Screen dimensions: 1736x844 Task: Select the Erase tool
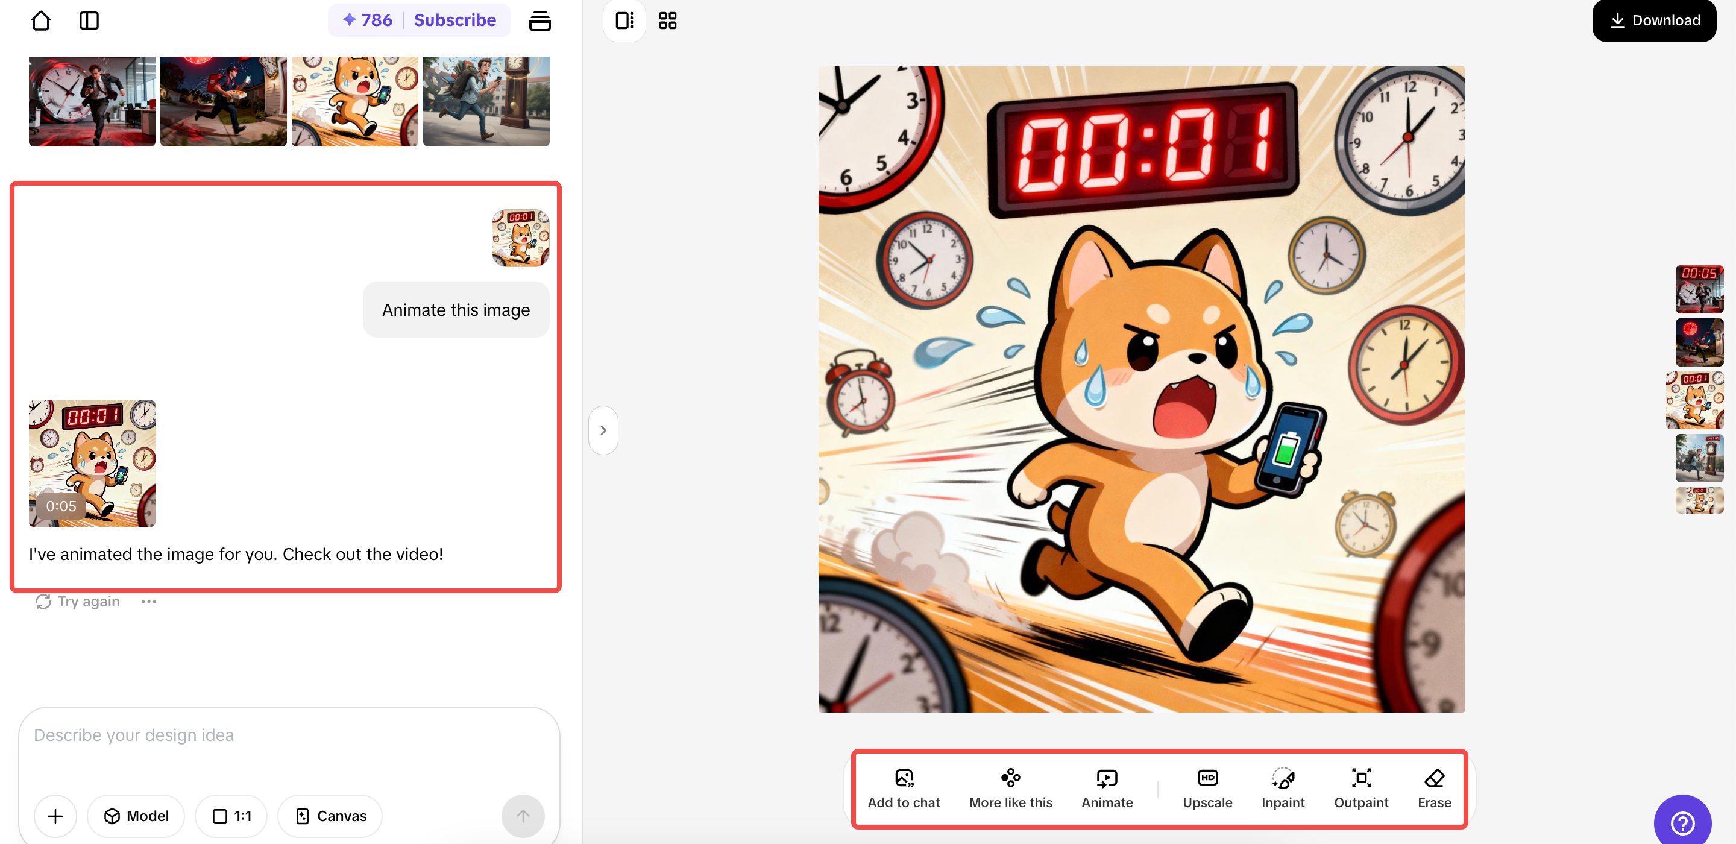(x=1433, y=787)
